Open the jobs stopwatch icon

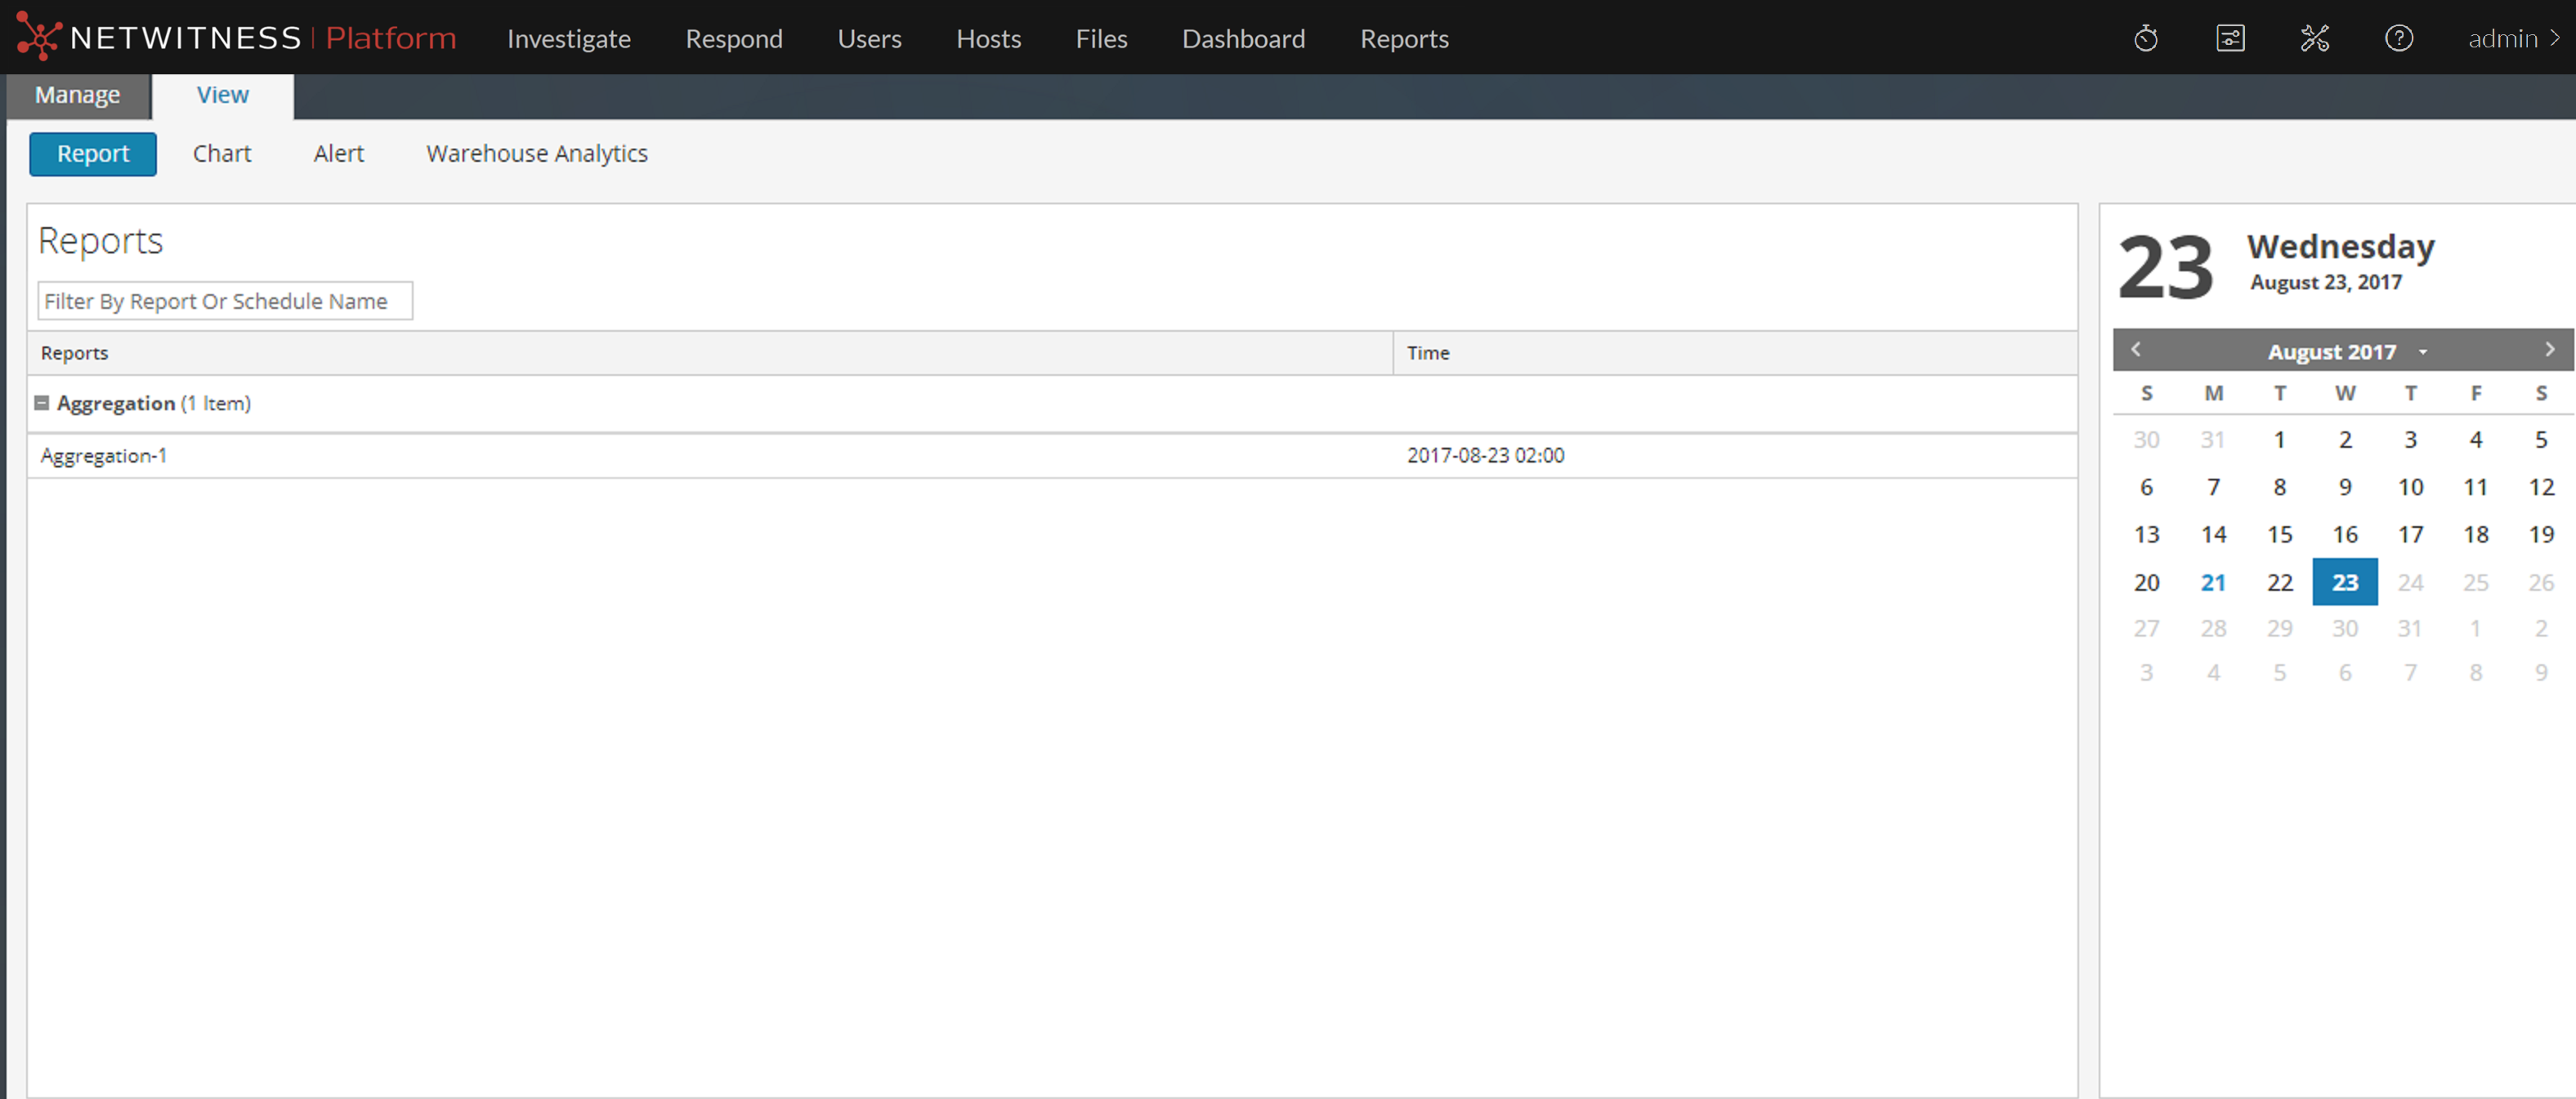click(2145, 39)
